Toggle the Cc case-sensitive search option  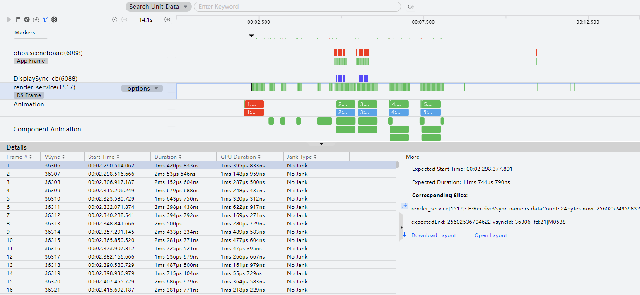[411, 7]
